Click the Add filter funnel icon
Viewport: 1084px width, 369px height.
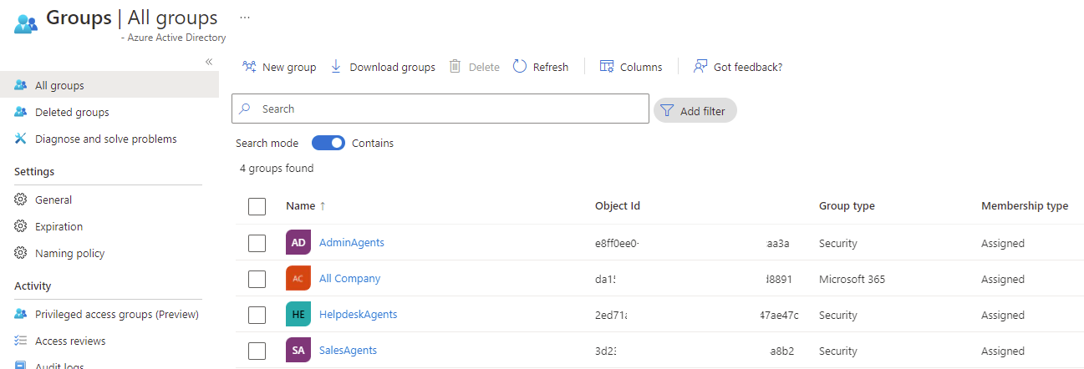tap(667, 111)
